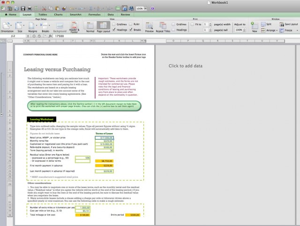The height and width of the screenshot is (226, 300).
Task: Select the orange residual value cell $8,750.00
Action: click(x=104, y=161)
